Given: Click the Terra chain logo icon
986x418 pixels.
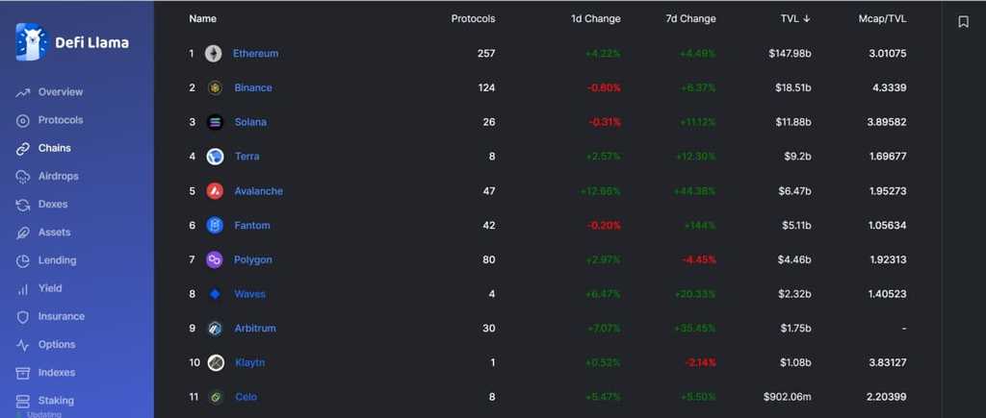Looking at the screenshot, I should tap(215, 157).
